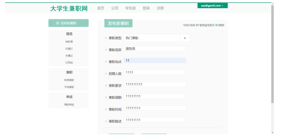
Task: Focus the 兼职时间 input field
Action: (155, 108)
